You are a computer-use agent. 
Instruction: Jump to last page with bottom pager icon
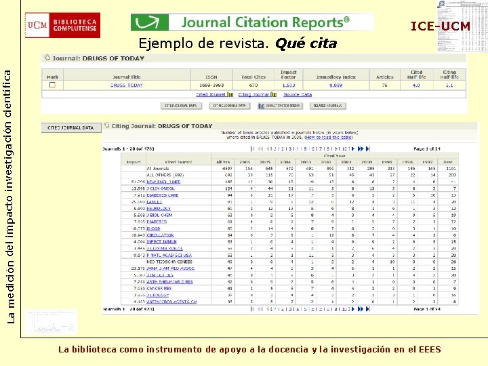[368, 309]
